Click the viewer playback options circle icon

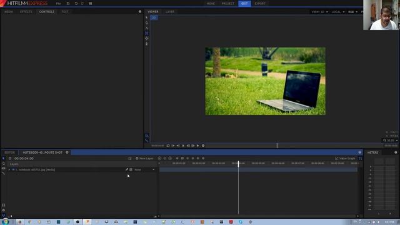point(203,146)
